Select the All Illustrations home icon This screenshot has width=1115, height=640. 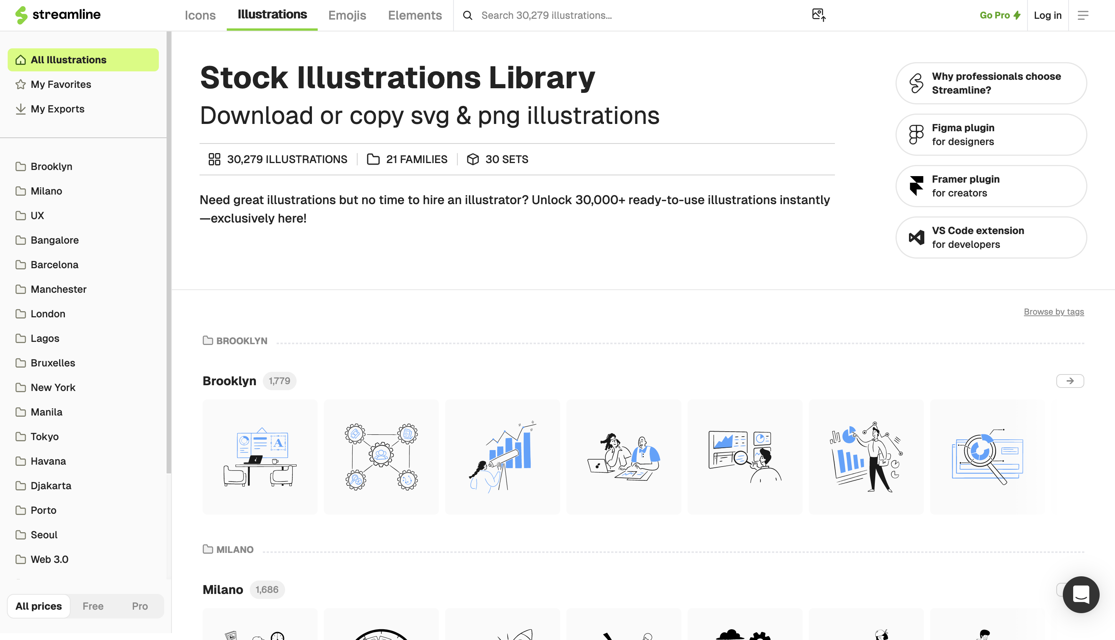(21, 59)
